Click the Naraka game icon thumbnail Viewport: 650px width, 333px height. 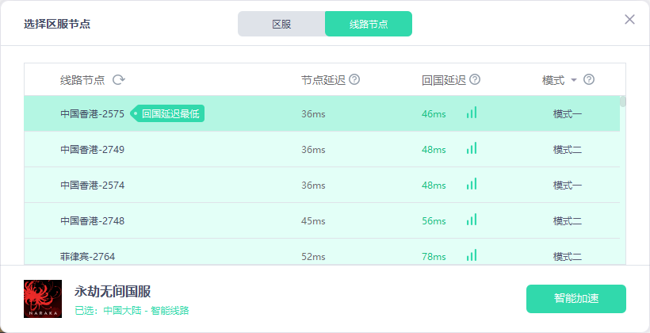pos(43,299)
